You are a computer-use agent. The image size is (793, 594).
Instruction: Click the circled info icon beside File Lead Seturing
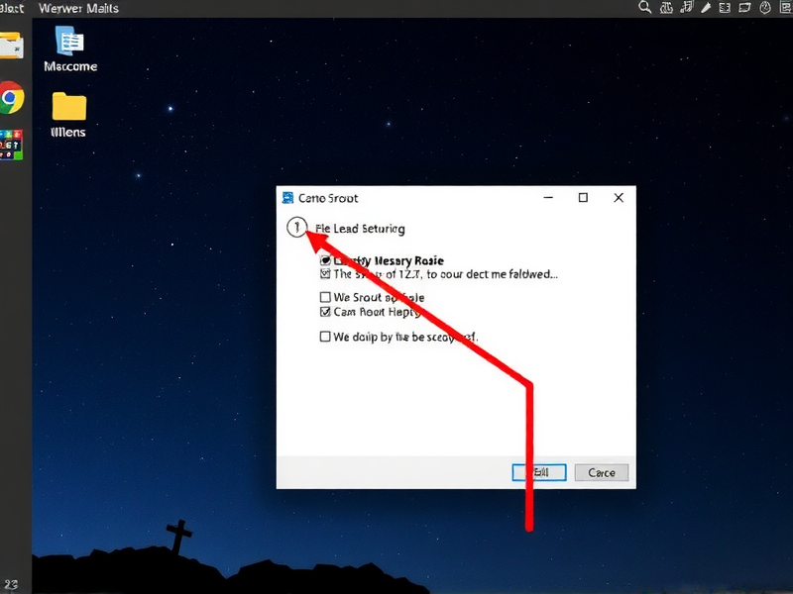click(296, 228)
